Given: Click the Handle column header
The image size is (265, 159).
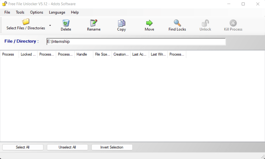Looking at the screenshot, I should point(84,54).
